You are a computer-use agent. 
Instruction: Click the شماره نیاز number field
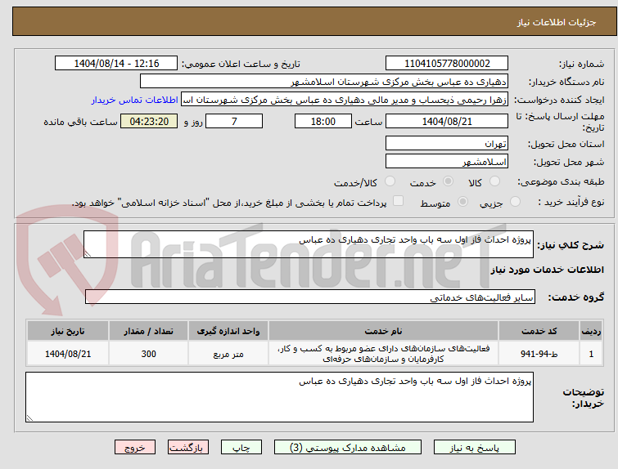pyautogui.click(x=447, y=64)
